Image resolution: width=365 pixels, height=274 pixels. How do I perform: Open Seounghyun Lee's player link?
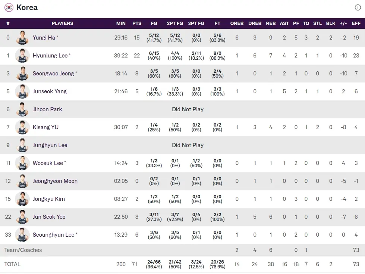53,235
